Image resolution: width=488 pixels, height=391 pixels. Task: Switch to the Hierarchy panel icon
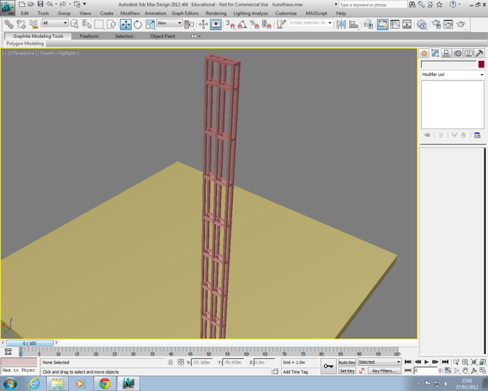coord(446,53)
